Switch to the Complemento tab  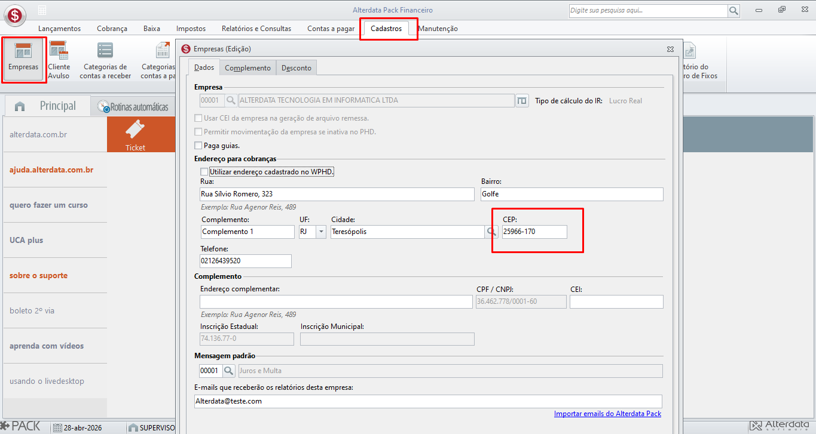tap(247, 68)
